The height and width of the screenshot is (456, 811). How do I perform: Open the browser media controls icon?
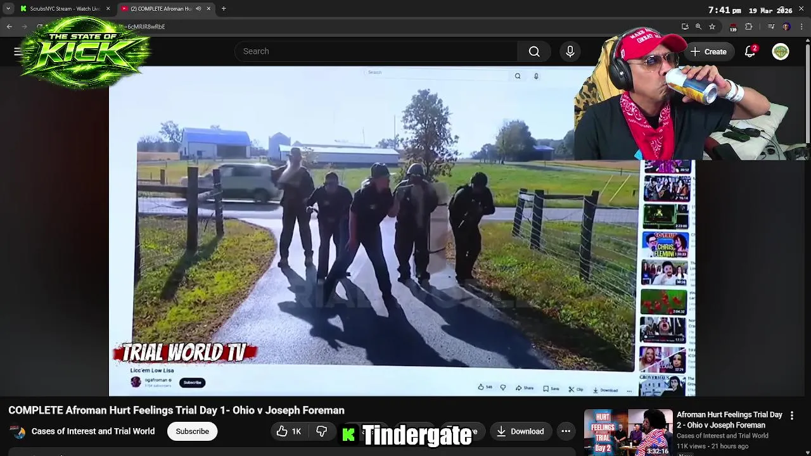771,27
